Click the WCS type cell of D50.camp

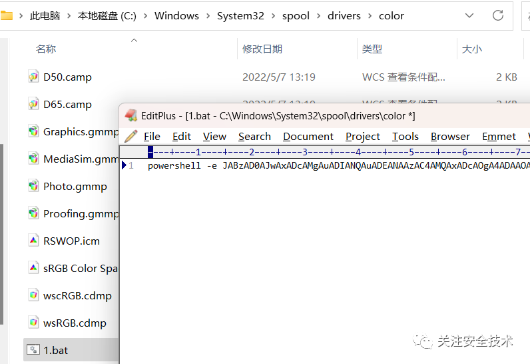pos(403,77)
